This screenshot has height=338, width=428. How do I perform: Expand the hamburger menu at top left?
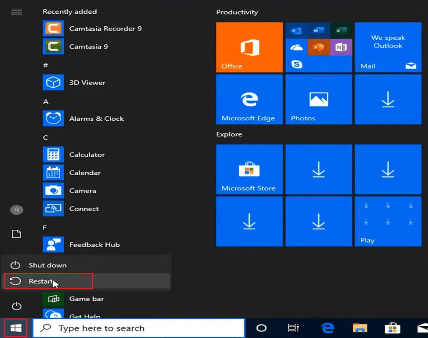pos(16,12)
